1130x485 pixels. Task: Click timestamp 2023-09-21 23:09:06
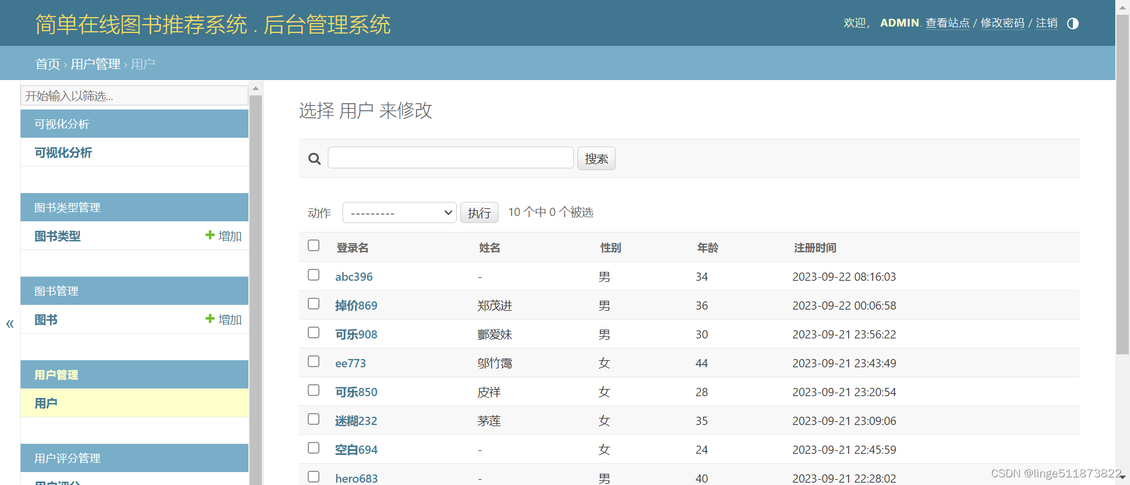pos(844,421)
